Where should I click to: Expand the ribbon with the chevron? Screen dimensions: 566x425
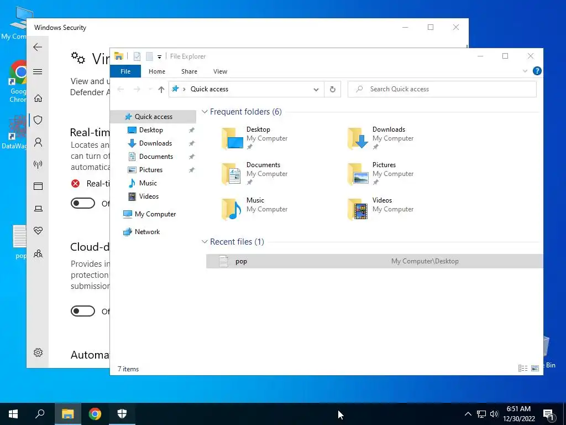pos(525,71)
